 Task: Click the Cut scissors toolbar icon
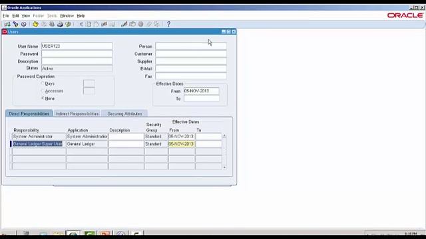81,25
